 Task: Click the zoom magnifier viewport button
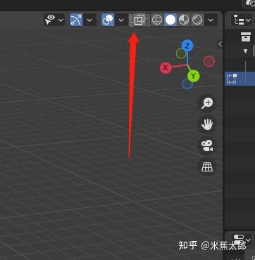pyautogui.click(x=207, y=103)
